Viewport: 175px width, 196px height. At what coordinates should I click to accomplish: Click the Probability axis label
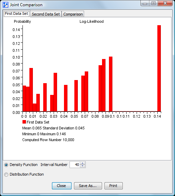click(22, 21)
